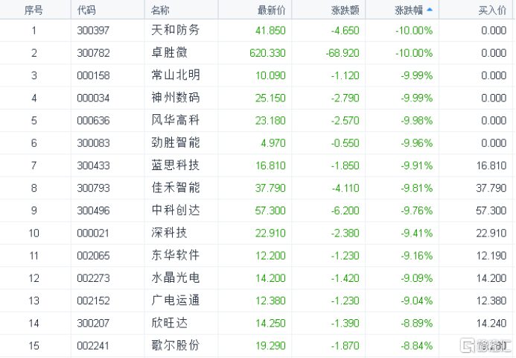
Task: Select stock code 000158
Action: [93, 75]
